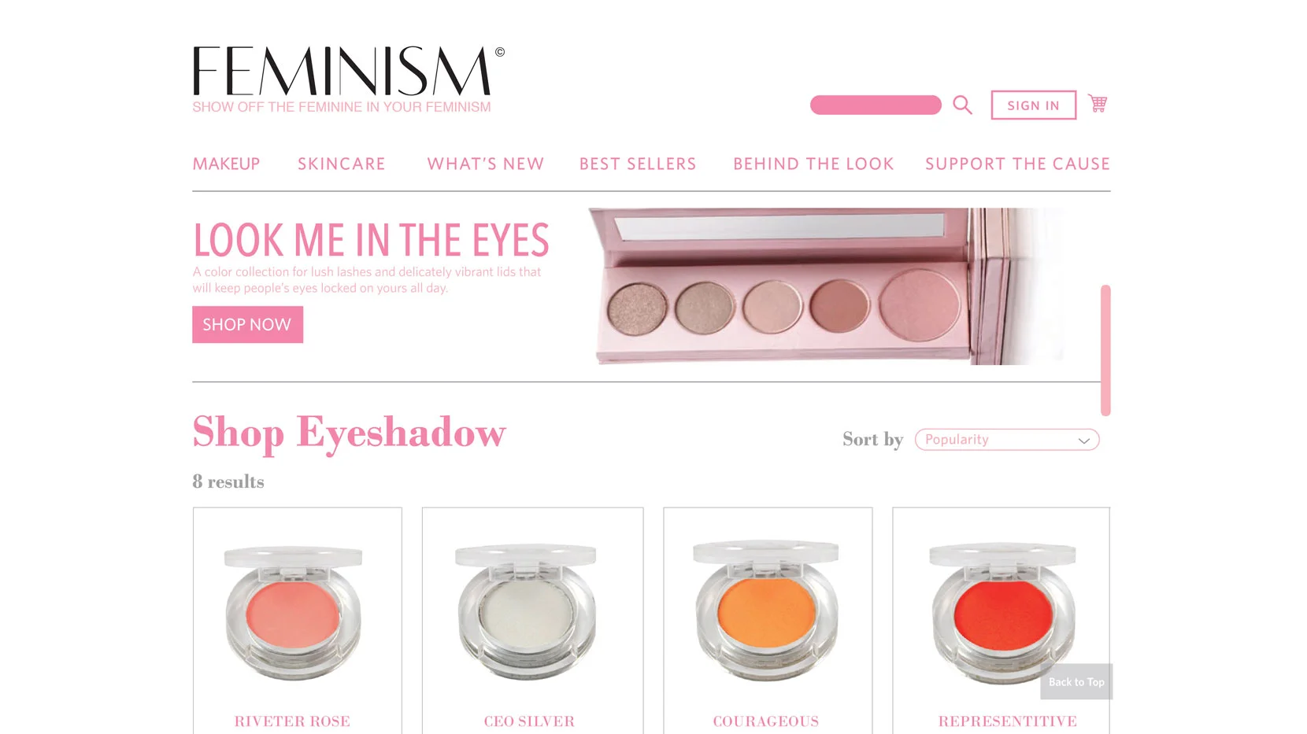
Task: Click the pink vertical scrollbar
Action: 1105,350
